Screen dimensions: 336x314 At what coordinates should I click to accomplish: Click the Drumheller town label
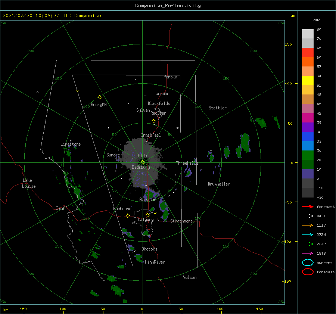pyautogui.click(x=219, y=184)
